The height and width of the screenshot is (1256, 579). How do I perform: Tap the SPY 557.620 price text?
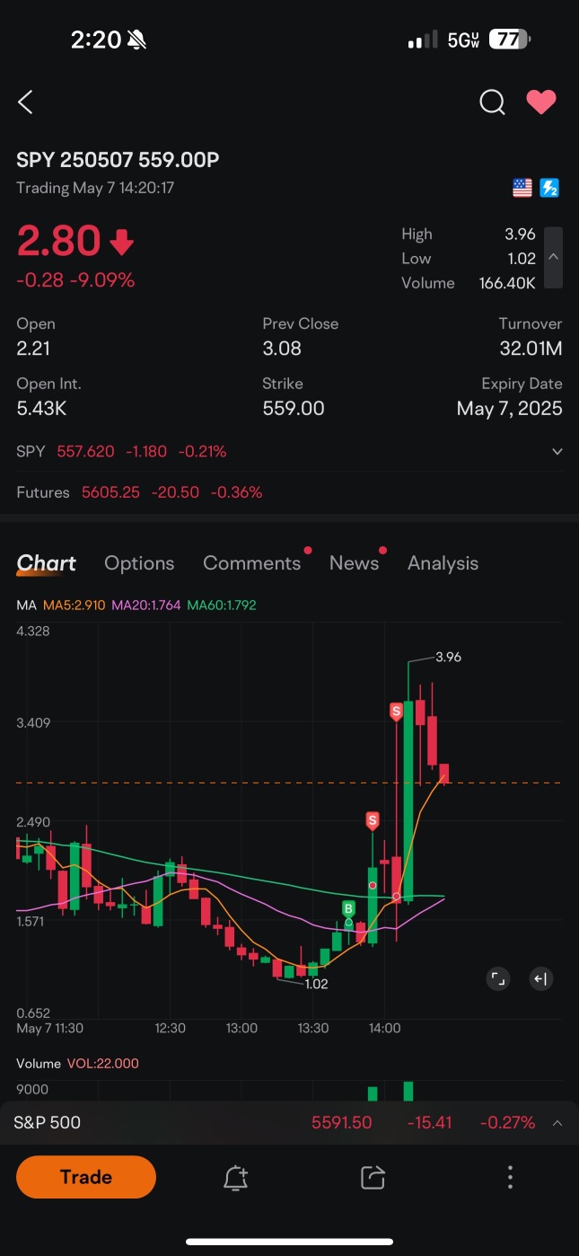pyautogui.click(x=85, y=451)
